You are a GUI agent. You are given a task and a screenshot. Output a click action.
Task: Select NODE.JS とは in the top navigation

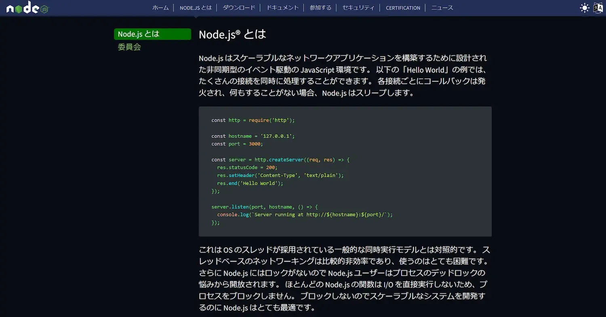coord(196,7)
